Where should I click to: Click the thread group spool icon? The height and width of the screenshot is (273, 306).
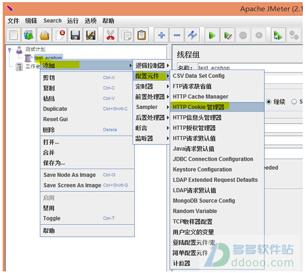click(28, 58)
